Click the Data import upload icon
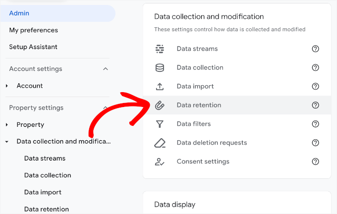Viewport: 337px width, 214px height. [160, 86]
